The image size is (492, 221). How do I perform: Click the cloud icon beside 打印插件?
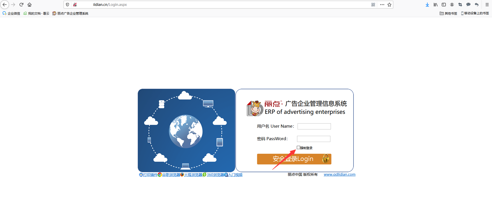pos(141,175)
